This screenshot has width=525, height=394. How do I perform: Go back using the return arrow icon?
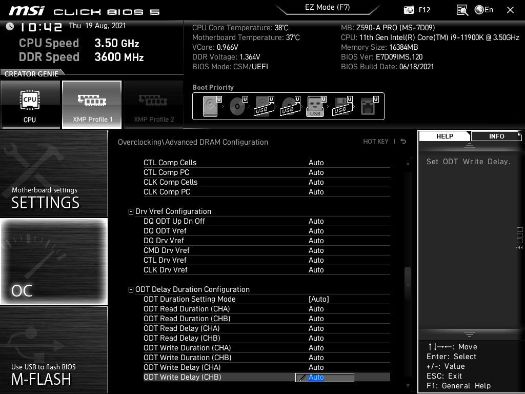(x=403, y=142)
